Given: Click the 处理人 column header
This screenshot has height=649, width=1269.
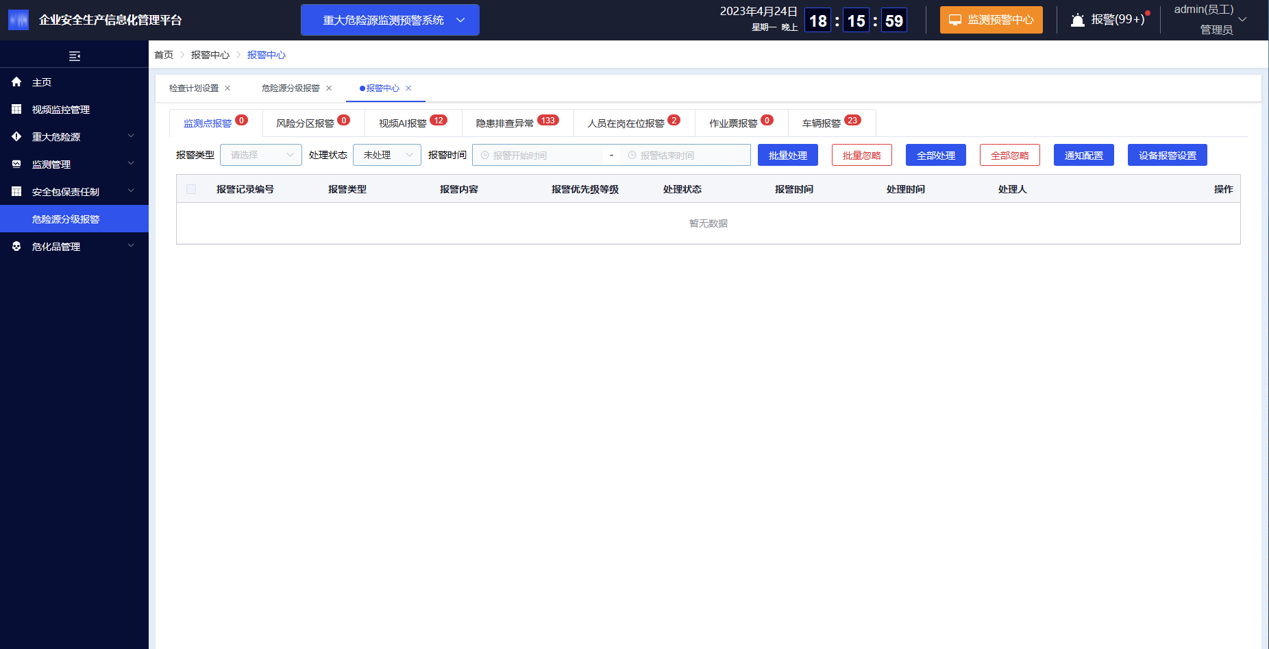Looking at the screenshot, I should (x=1013, y=189).
